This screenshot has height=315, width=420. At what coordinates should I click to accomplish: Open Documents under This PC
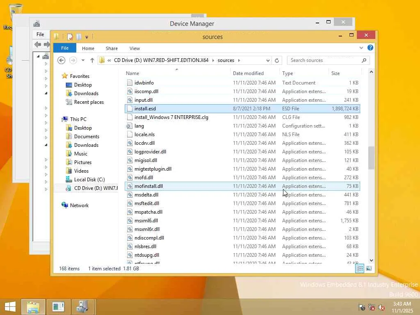click(87, 136)
